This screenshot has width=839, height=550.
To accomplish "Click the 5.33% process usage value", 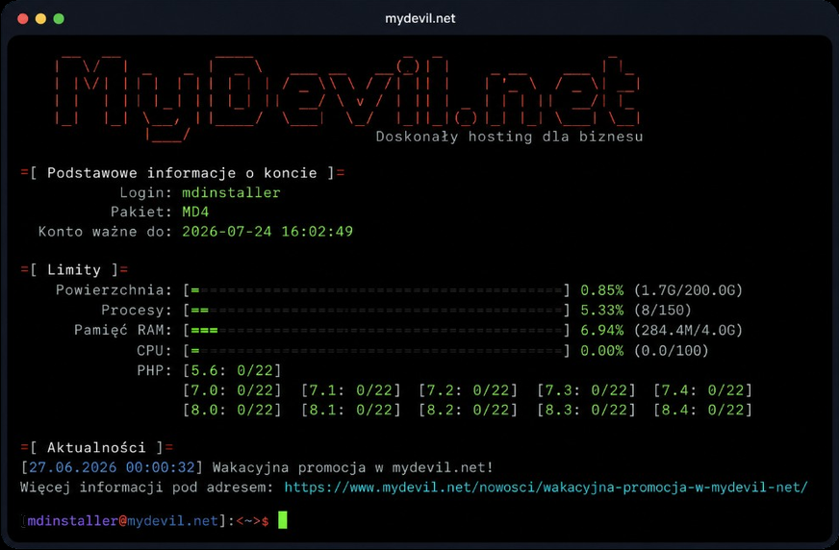I will click(602, 311).
